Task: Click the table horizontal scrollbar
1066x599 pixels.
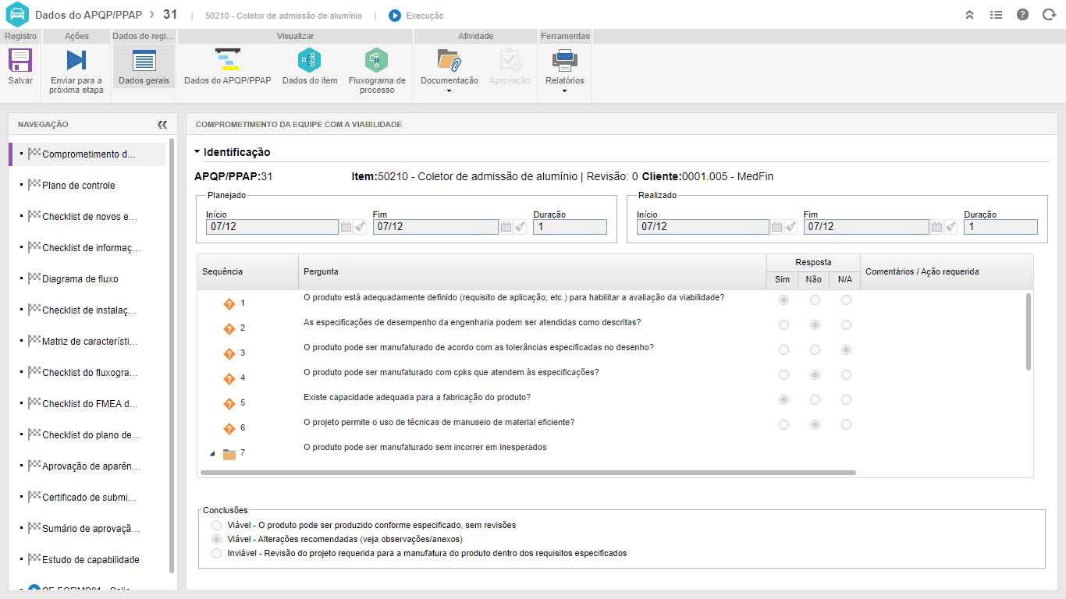Action: click(x=528, y=473)
